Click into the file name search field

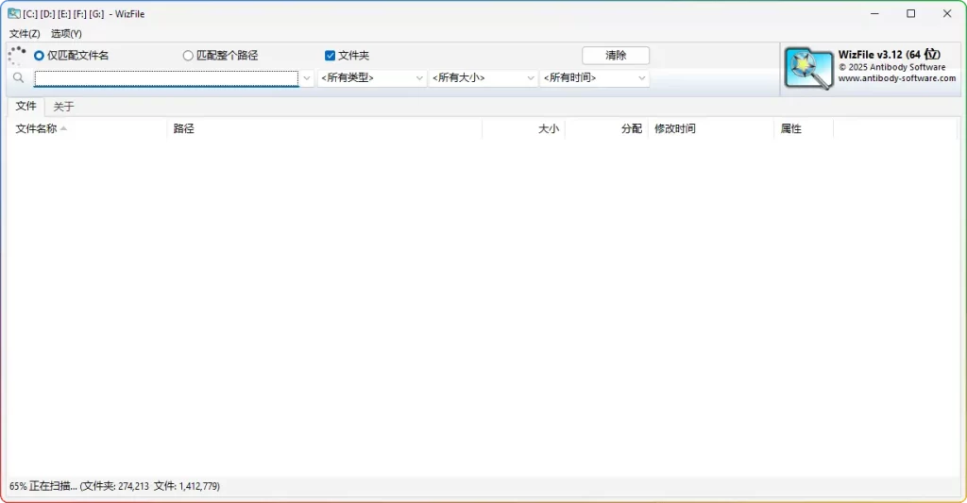pos(166,78)
